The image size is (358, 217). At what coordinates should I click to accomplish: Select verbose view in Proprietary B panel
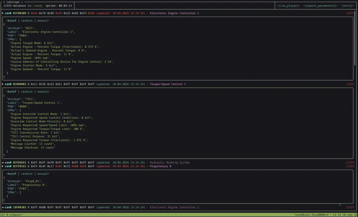27,174
